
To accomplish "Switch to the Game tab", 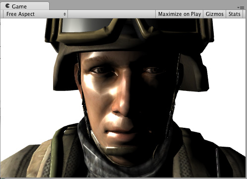I will pos(25,6).
